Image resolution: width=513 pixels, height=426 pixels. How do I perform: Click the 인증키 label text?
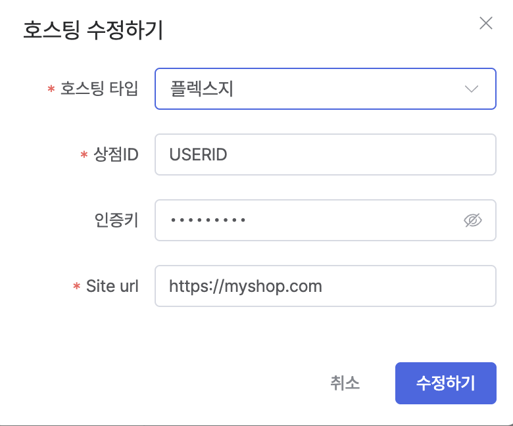116,220
